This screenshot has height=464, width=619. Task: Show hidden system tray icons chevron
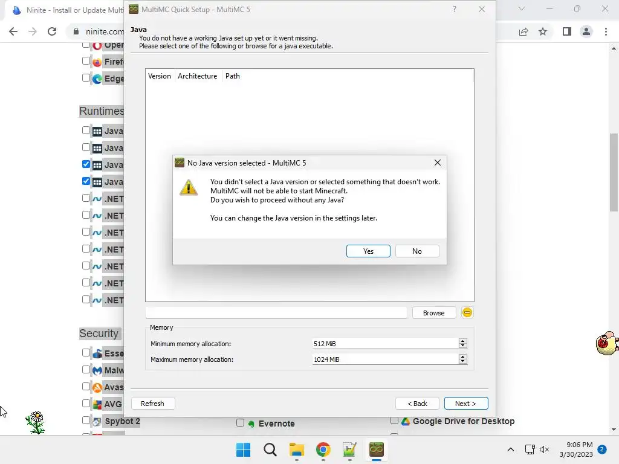pos(510,449)
